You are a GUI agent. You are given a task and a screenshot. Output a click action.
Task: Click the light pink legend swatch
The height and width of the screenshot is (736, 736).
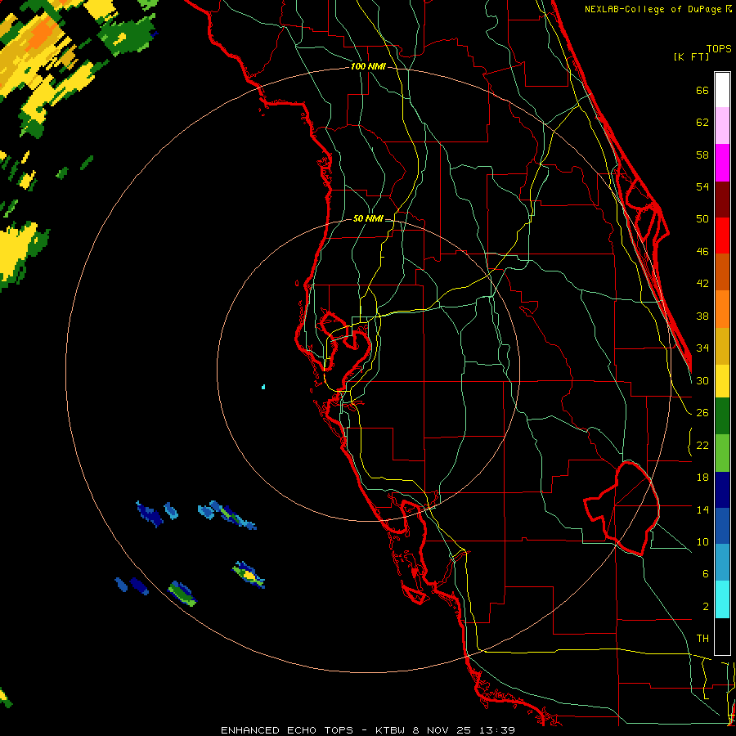click(x=722, y=126)
